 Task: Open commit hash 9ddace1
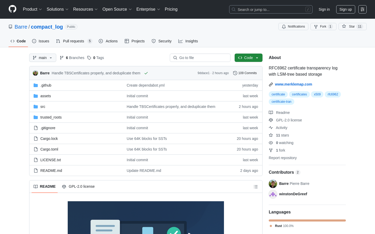tap(203, 73)
